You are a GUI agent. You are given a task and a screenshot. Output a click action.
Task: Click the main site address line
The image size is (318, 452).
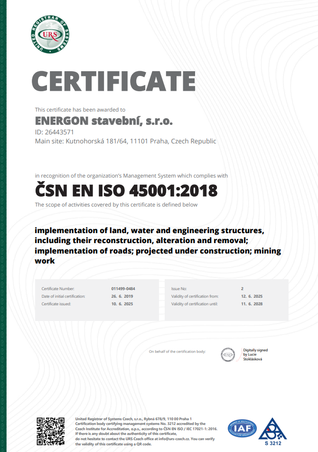[126, 141]
